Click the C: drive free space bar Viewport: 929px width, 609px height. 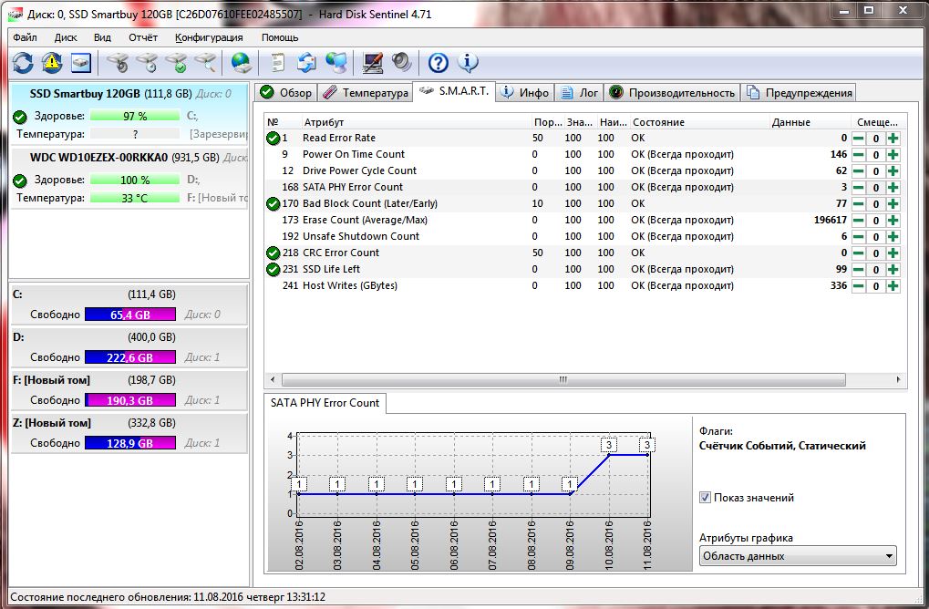tap(130, 315)
